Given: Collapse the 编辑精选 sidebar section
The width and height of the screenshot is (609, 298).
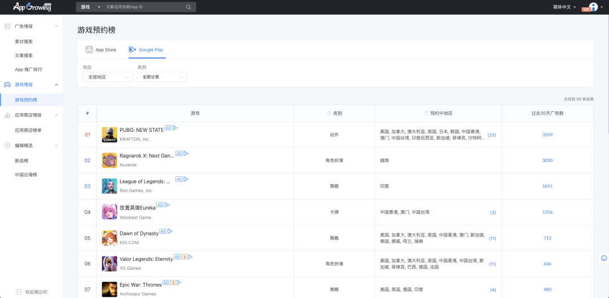Looking at the screenshot, I should click(56, 145).
